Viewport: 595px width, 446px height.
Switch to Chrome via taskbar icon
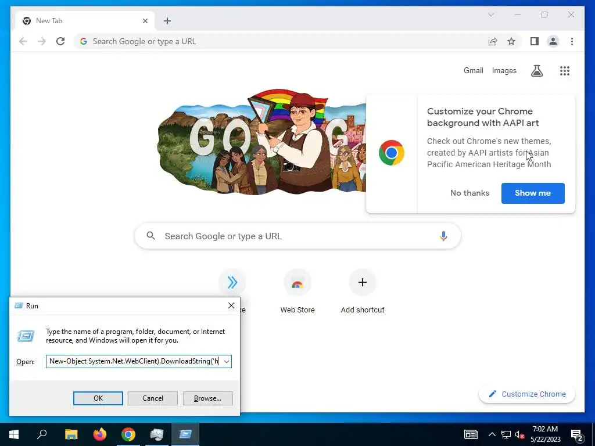[x=128, y=434]
